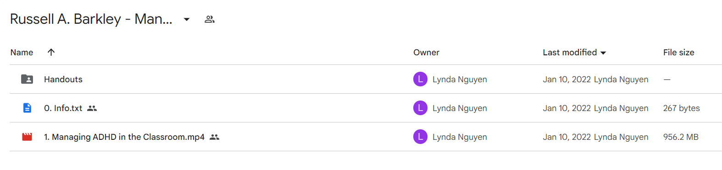The image size is (722, 170).
Task: Click the Last modified column label
Action: 570,53
